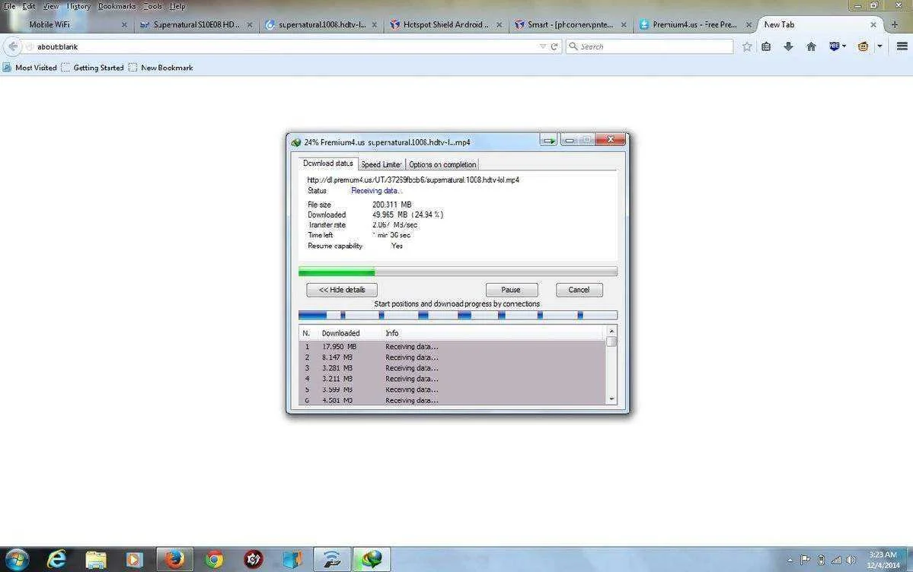The image size is (913, 572).
Task: Click the green arrow icon in download dialog title bar
Action: click(548, 140)
